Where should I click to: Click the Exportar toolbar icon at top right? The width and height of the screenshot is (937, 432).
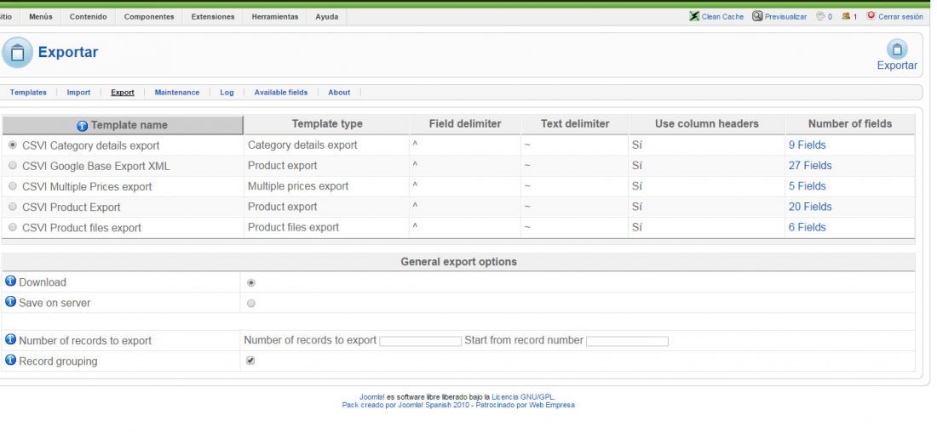click(x=896, y=49)
